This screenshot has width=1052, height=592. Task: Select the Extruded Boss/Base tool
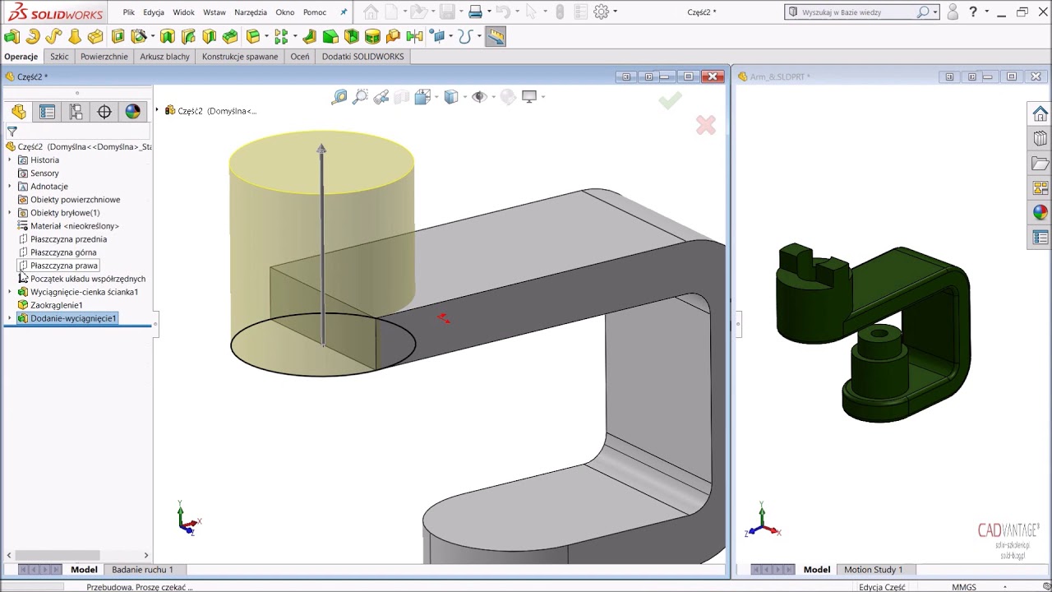(12, 36)
